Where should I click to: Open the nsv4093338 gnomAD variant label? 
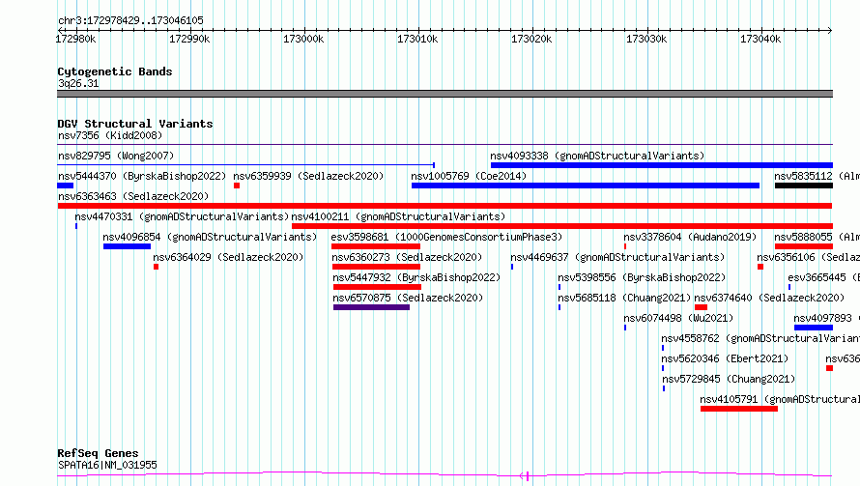point(597,156)
